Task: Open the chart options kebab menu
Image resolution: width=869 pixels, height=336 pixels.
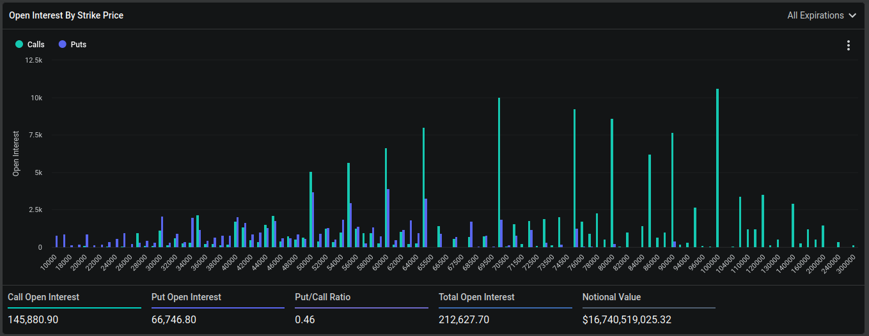Action: 848,45
